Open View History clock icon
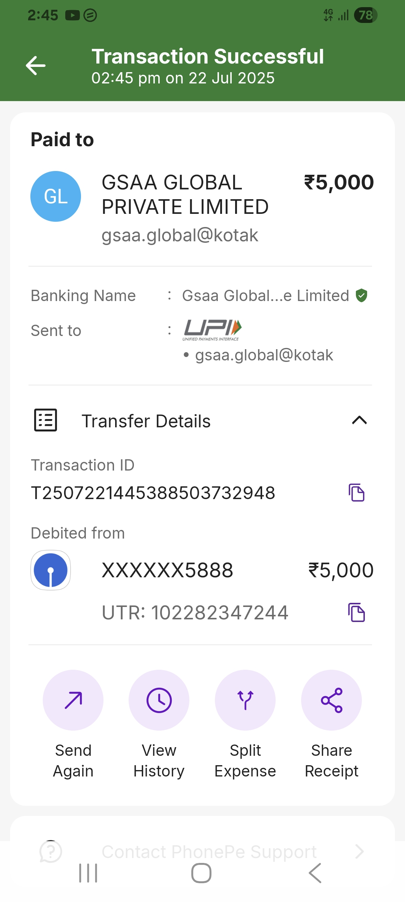This screenshot has height=902, width=405. click(x=159, y=700)
